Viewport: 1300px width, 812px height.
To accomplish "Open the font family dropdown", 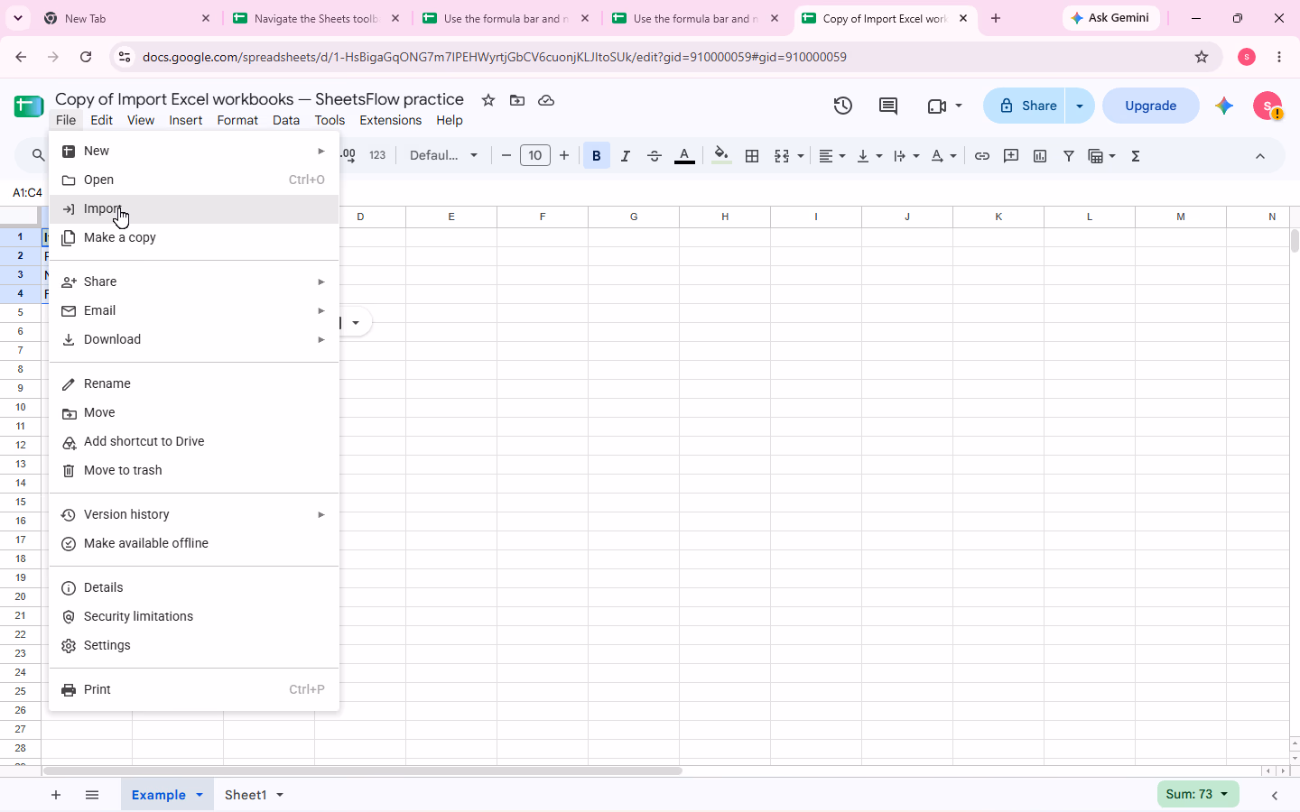I will coord(443,156).
